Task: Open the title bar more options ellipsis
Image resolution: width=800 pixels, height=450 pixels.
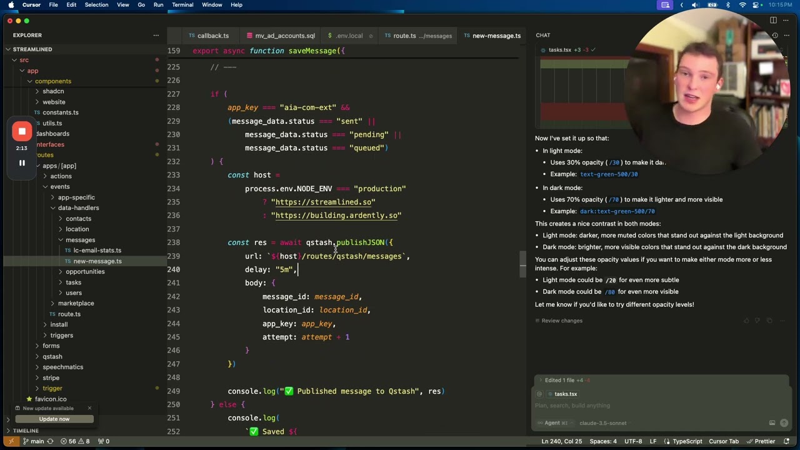Action: pyautogui.click(x=786, y=21)
